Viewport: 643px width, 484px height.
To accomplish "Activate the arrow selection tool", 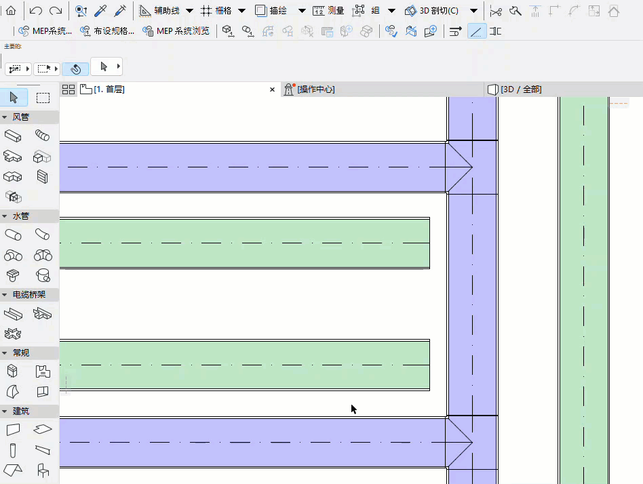I will [x=14, y=97].
